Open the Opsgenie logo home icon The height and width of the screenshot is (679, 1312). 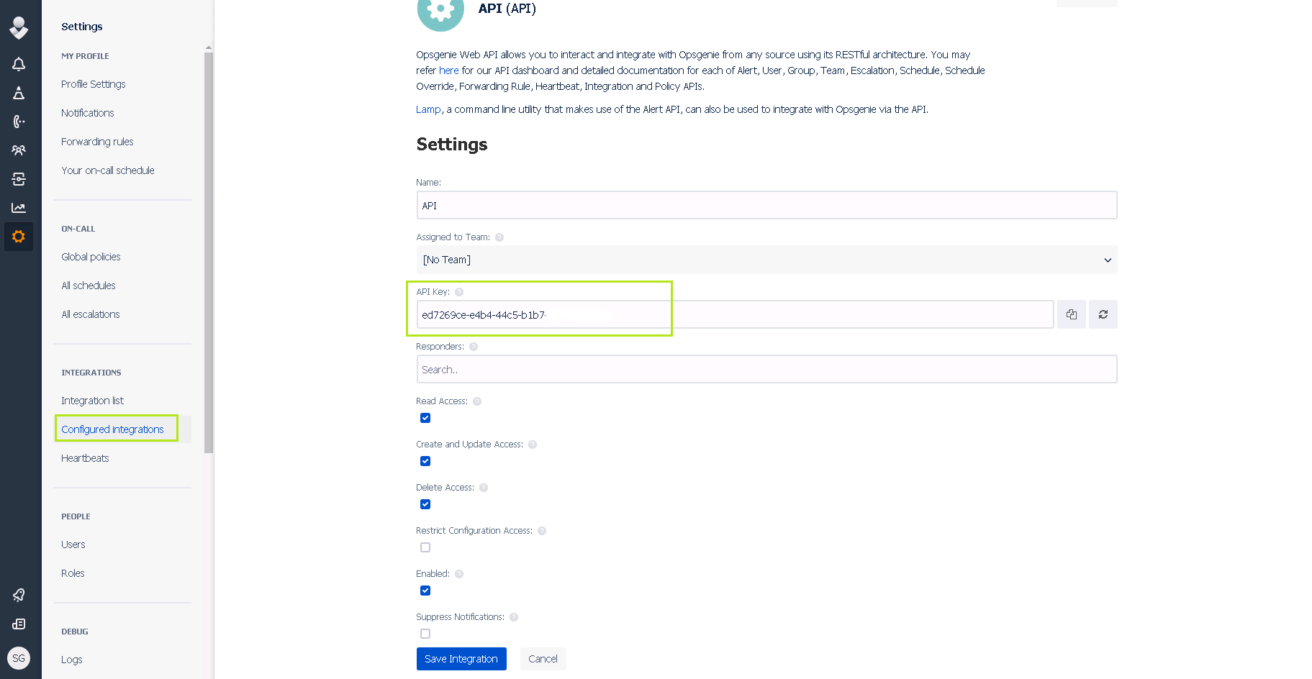[x=19, y=28]
